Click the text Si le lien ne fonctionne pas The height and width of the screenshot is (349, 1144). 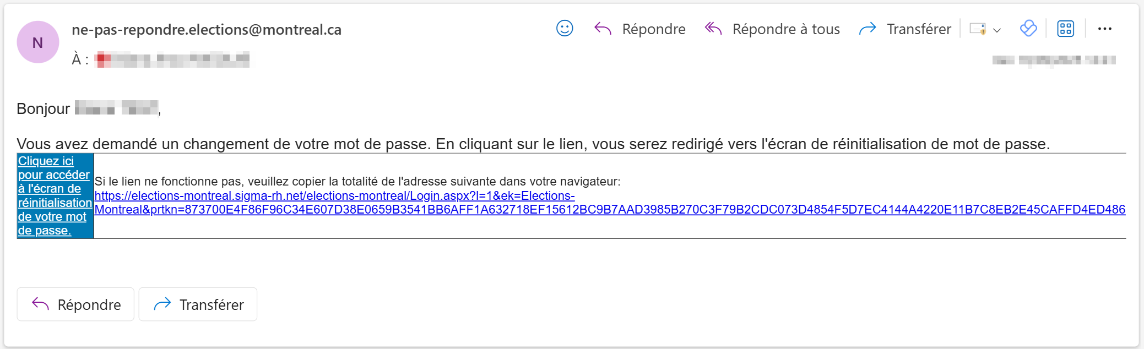point(357,182)
